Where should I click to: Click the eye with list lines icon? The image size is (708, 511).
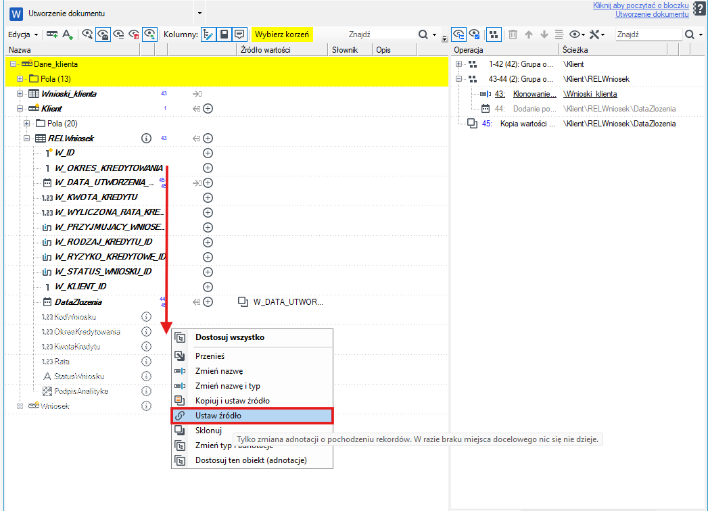tap(119, 34)
